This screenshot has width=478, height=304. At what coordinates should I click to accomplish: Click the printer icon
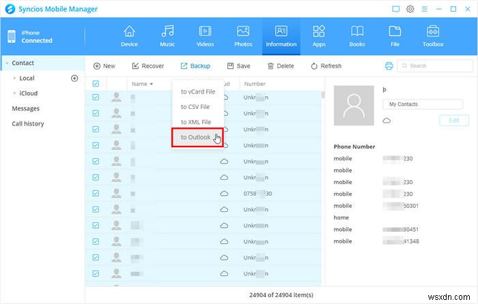tap(389, 65)
